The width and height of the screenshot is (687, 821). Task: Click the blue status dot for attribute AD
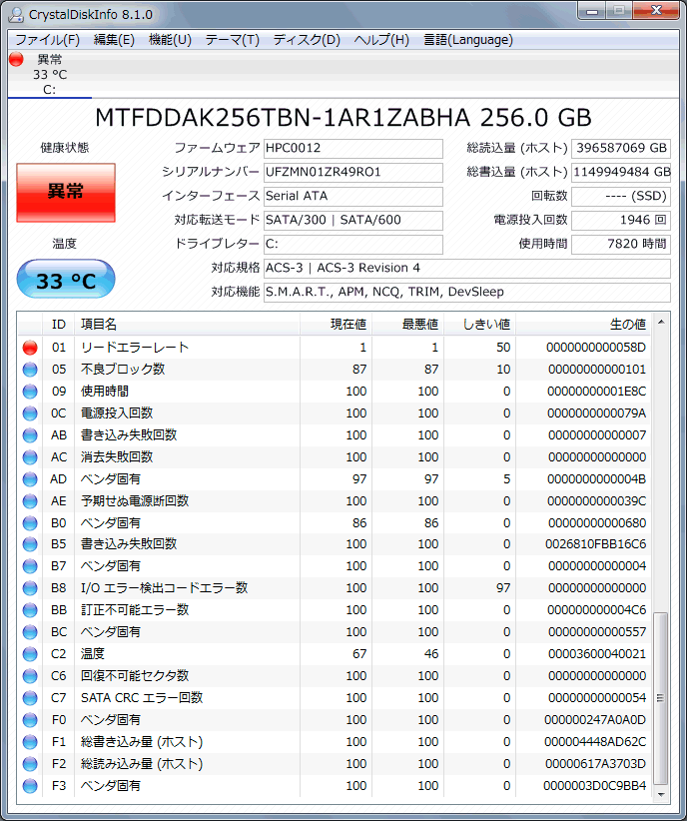tap(30, 479)
